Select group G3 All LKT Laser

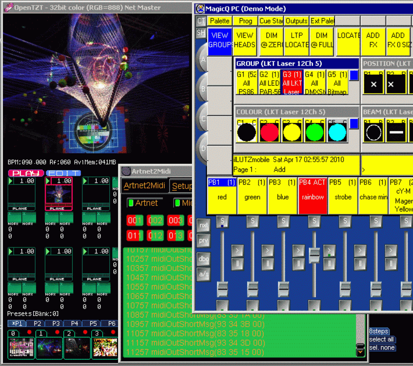point(292,82)
